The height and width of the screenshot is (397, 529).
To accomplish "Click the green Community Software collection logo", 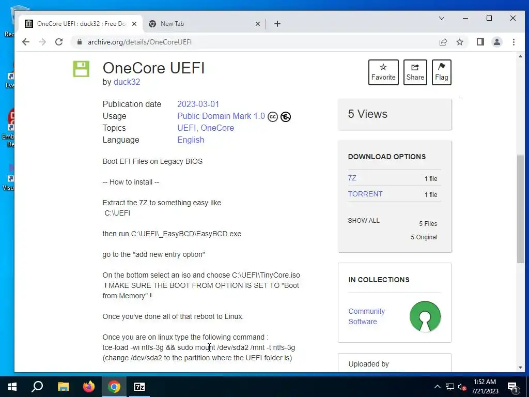I will 425,316.
